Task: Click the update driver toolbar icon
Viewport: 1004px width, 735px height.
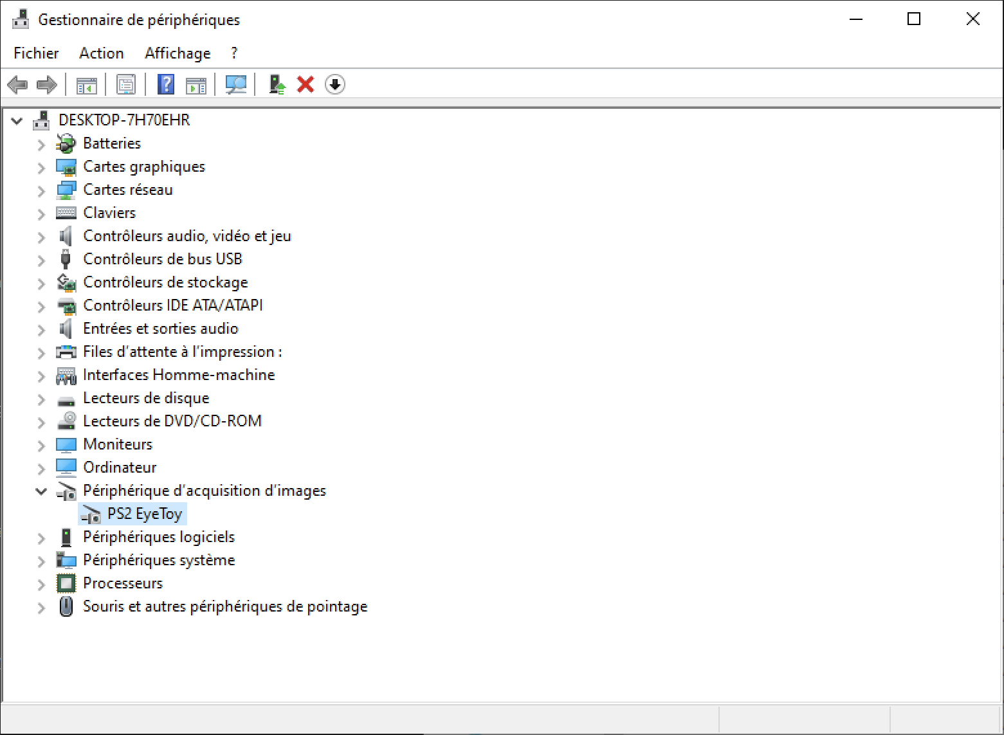Action: tap(277, 84)
